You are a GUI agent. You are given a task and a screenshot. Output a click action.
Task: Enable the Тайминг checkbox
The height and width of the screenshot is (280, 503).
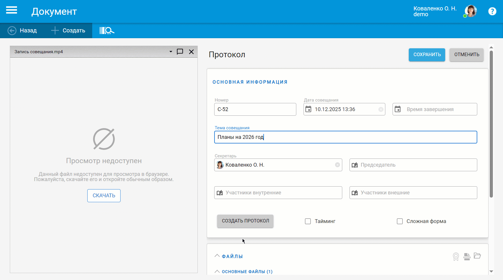[x=308, y=221]
